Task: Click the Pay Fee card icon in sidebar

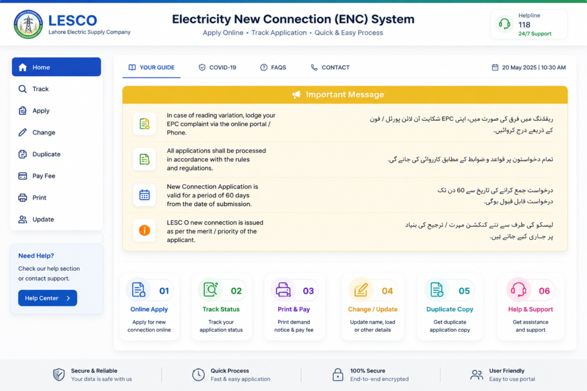Action: (22, 176)
